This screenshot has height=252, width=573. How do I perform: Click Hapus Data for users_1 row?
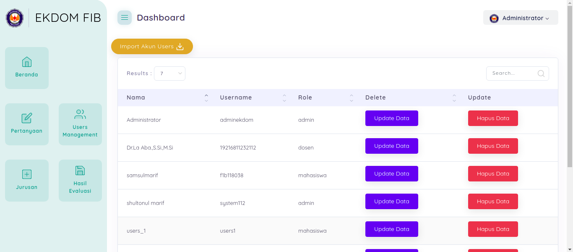(x=493, y=229)
